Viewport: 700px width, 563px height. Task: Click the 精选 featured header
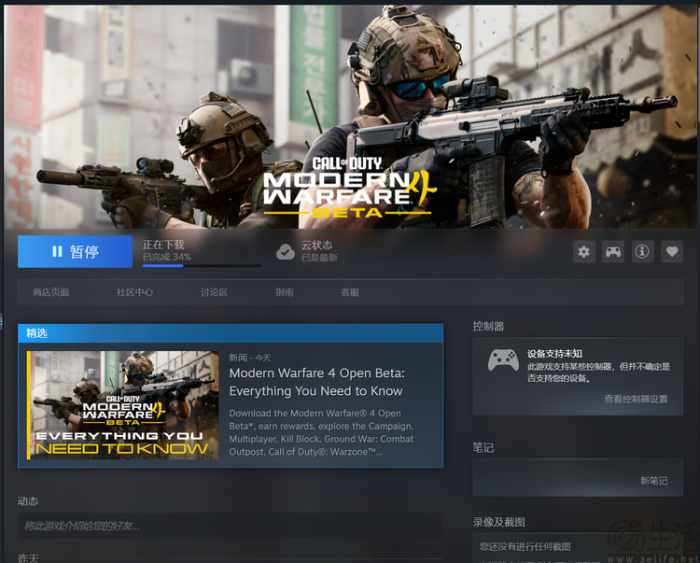tap(231, 333)
